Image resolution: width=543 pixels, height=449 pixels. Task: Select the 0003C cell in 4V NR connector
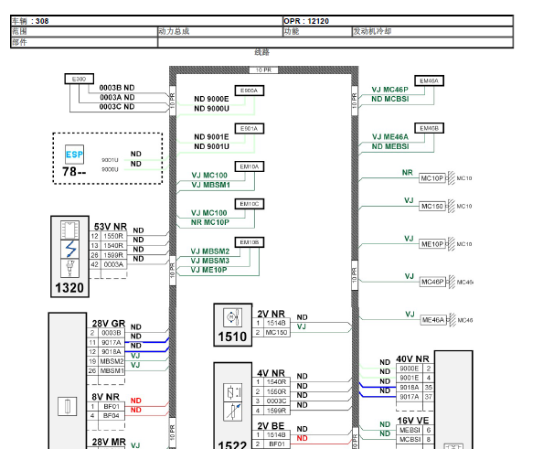(277, 401)
